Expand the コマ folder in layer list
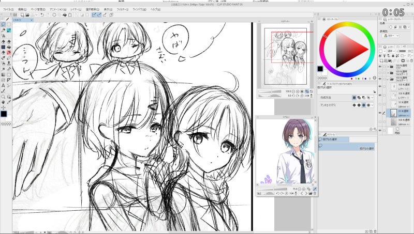This screenshot has height=234, width=414. click(x=388, y=67)
